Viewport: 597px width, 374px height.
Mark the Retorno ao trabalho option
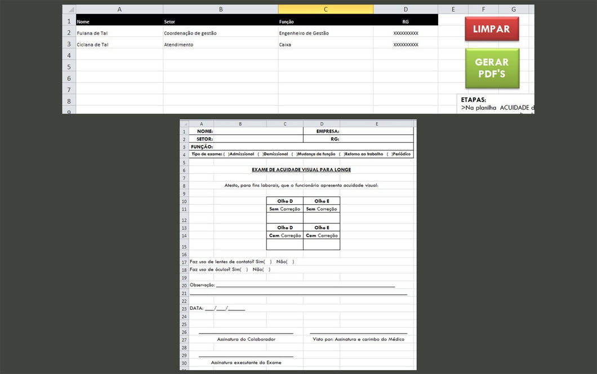pyautogui.click(x=341, y=154)
